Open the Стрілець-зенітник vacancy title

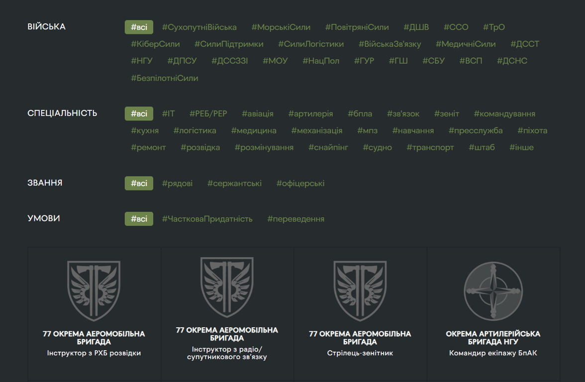tap(360, 353)
